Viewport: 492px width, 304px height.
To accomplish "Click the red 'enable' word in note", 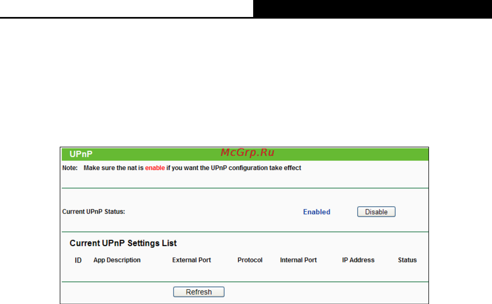I will point(155,168).
